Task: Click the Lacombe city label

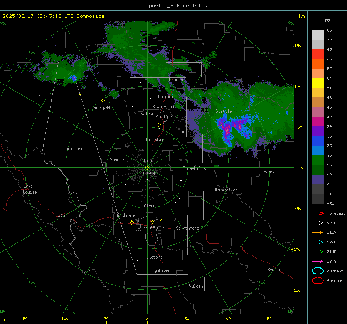Action: point(166,97)
